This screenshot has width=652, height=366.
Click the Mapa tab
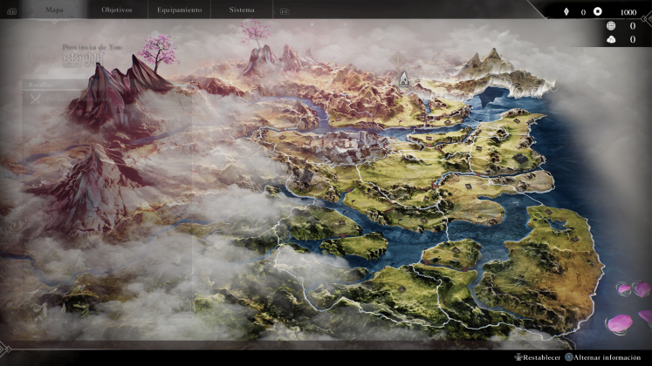click(x=54, y=10)
